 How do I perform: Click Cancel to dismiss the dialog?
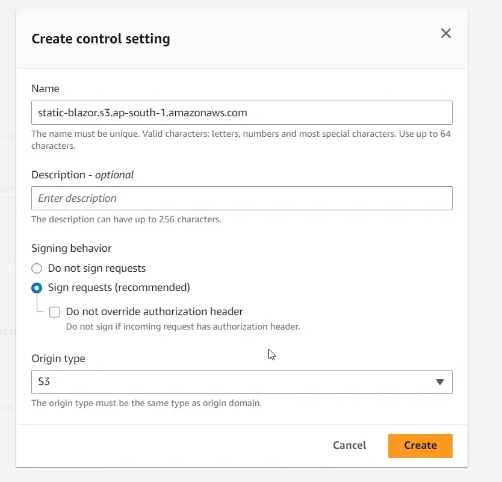pyautogui.click(x=349, y=445)
